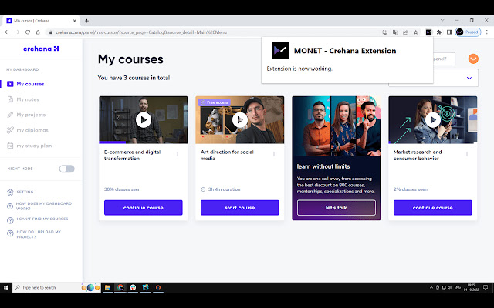Screen dimensions: 494x308
Task: Click the orange user avatar icon
Action: [473, 59]
